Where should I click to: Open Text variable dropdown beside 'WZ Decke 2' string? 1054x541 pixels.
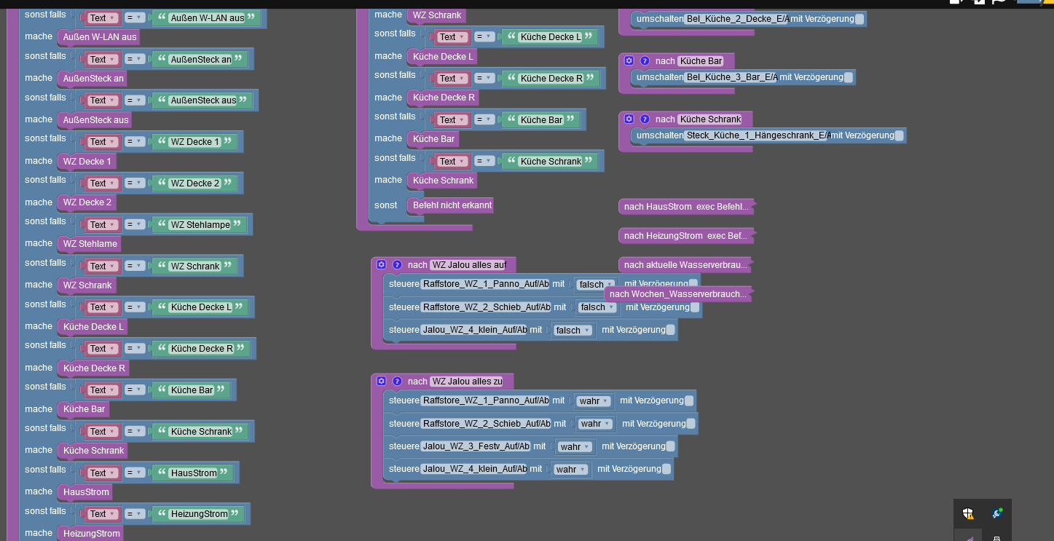click(102, 183)
